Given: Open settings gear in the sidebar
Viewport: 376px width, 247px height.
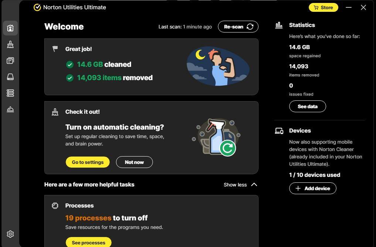Looking at the screenshot, I should tap(10, 234).
